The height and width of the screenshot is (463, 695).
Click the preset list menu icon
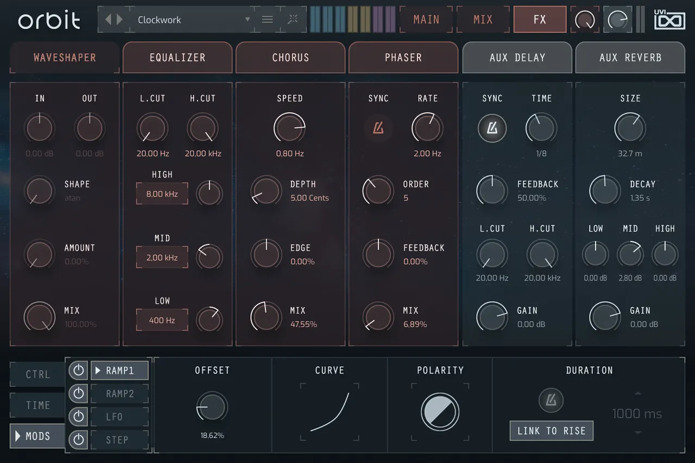(267, 20)
